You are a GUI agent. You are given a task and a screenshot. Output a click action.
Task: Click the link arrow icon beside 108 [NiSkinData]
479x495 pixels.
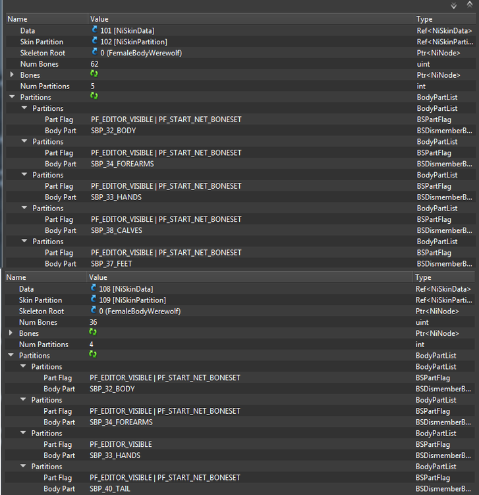(x=93, y=288)
